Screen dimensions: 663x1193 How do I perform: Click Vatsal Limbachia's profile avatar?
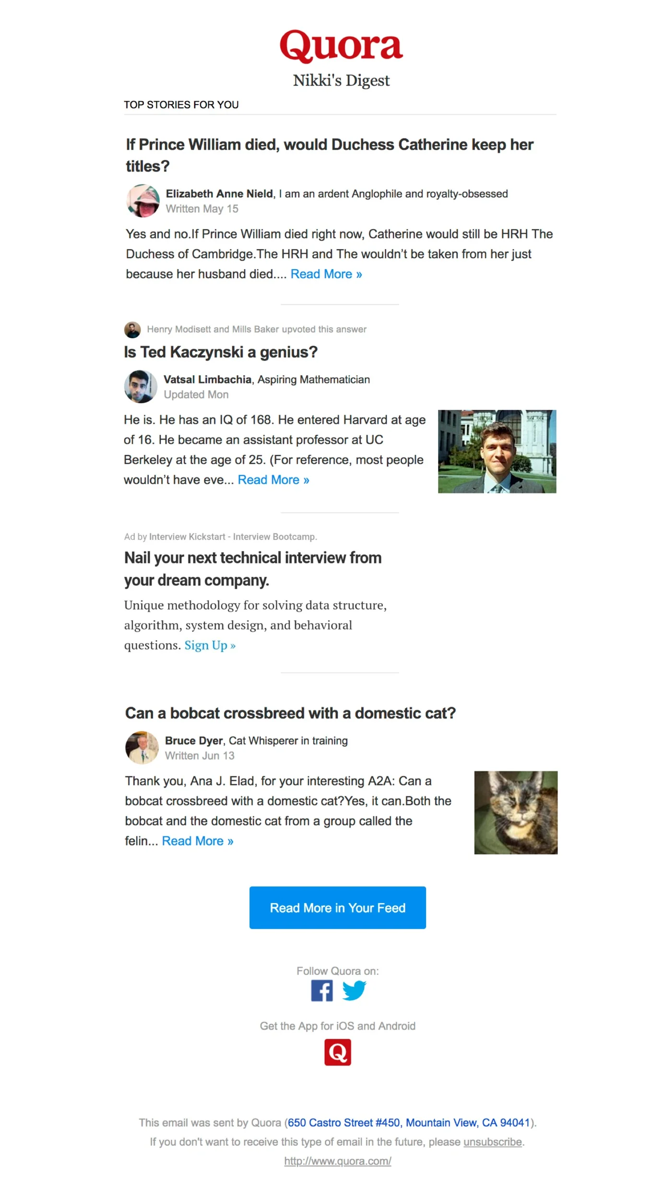pos(141,386)
